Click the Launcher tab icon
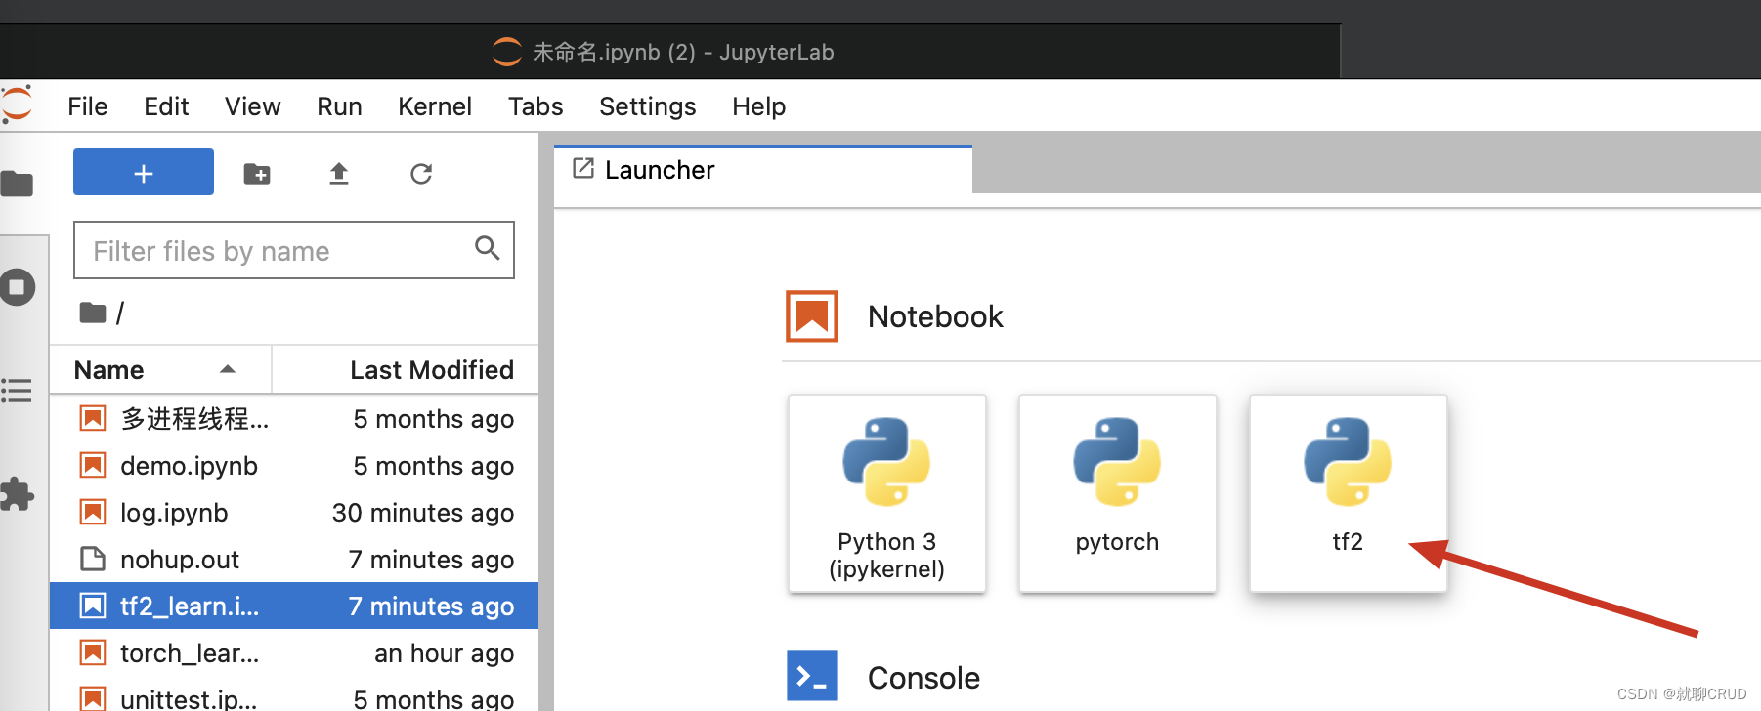 [583, 168]
